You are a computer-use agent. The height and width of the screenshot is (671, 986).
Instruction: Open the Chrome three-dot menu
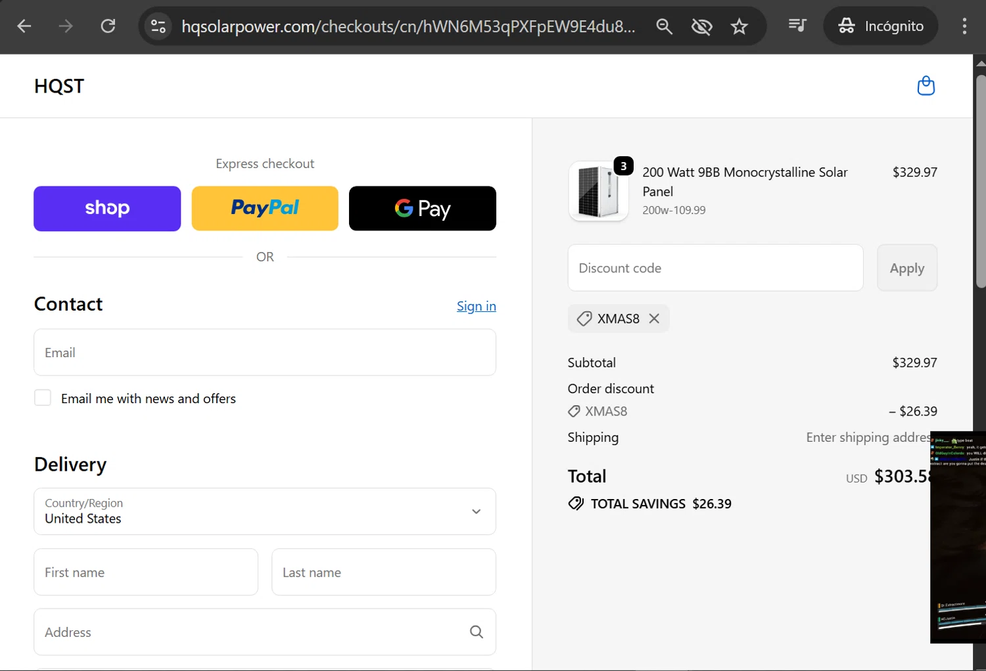pos(964,26)
